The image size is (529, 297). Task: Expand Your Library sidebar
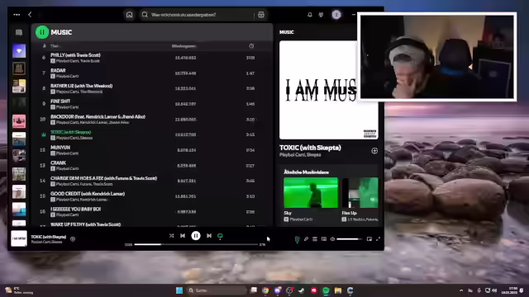[19, 32]
